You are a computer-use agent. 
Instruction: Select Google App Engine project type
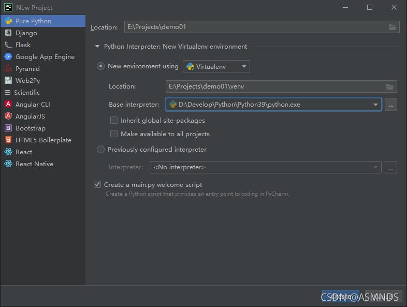click(43, 57)
